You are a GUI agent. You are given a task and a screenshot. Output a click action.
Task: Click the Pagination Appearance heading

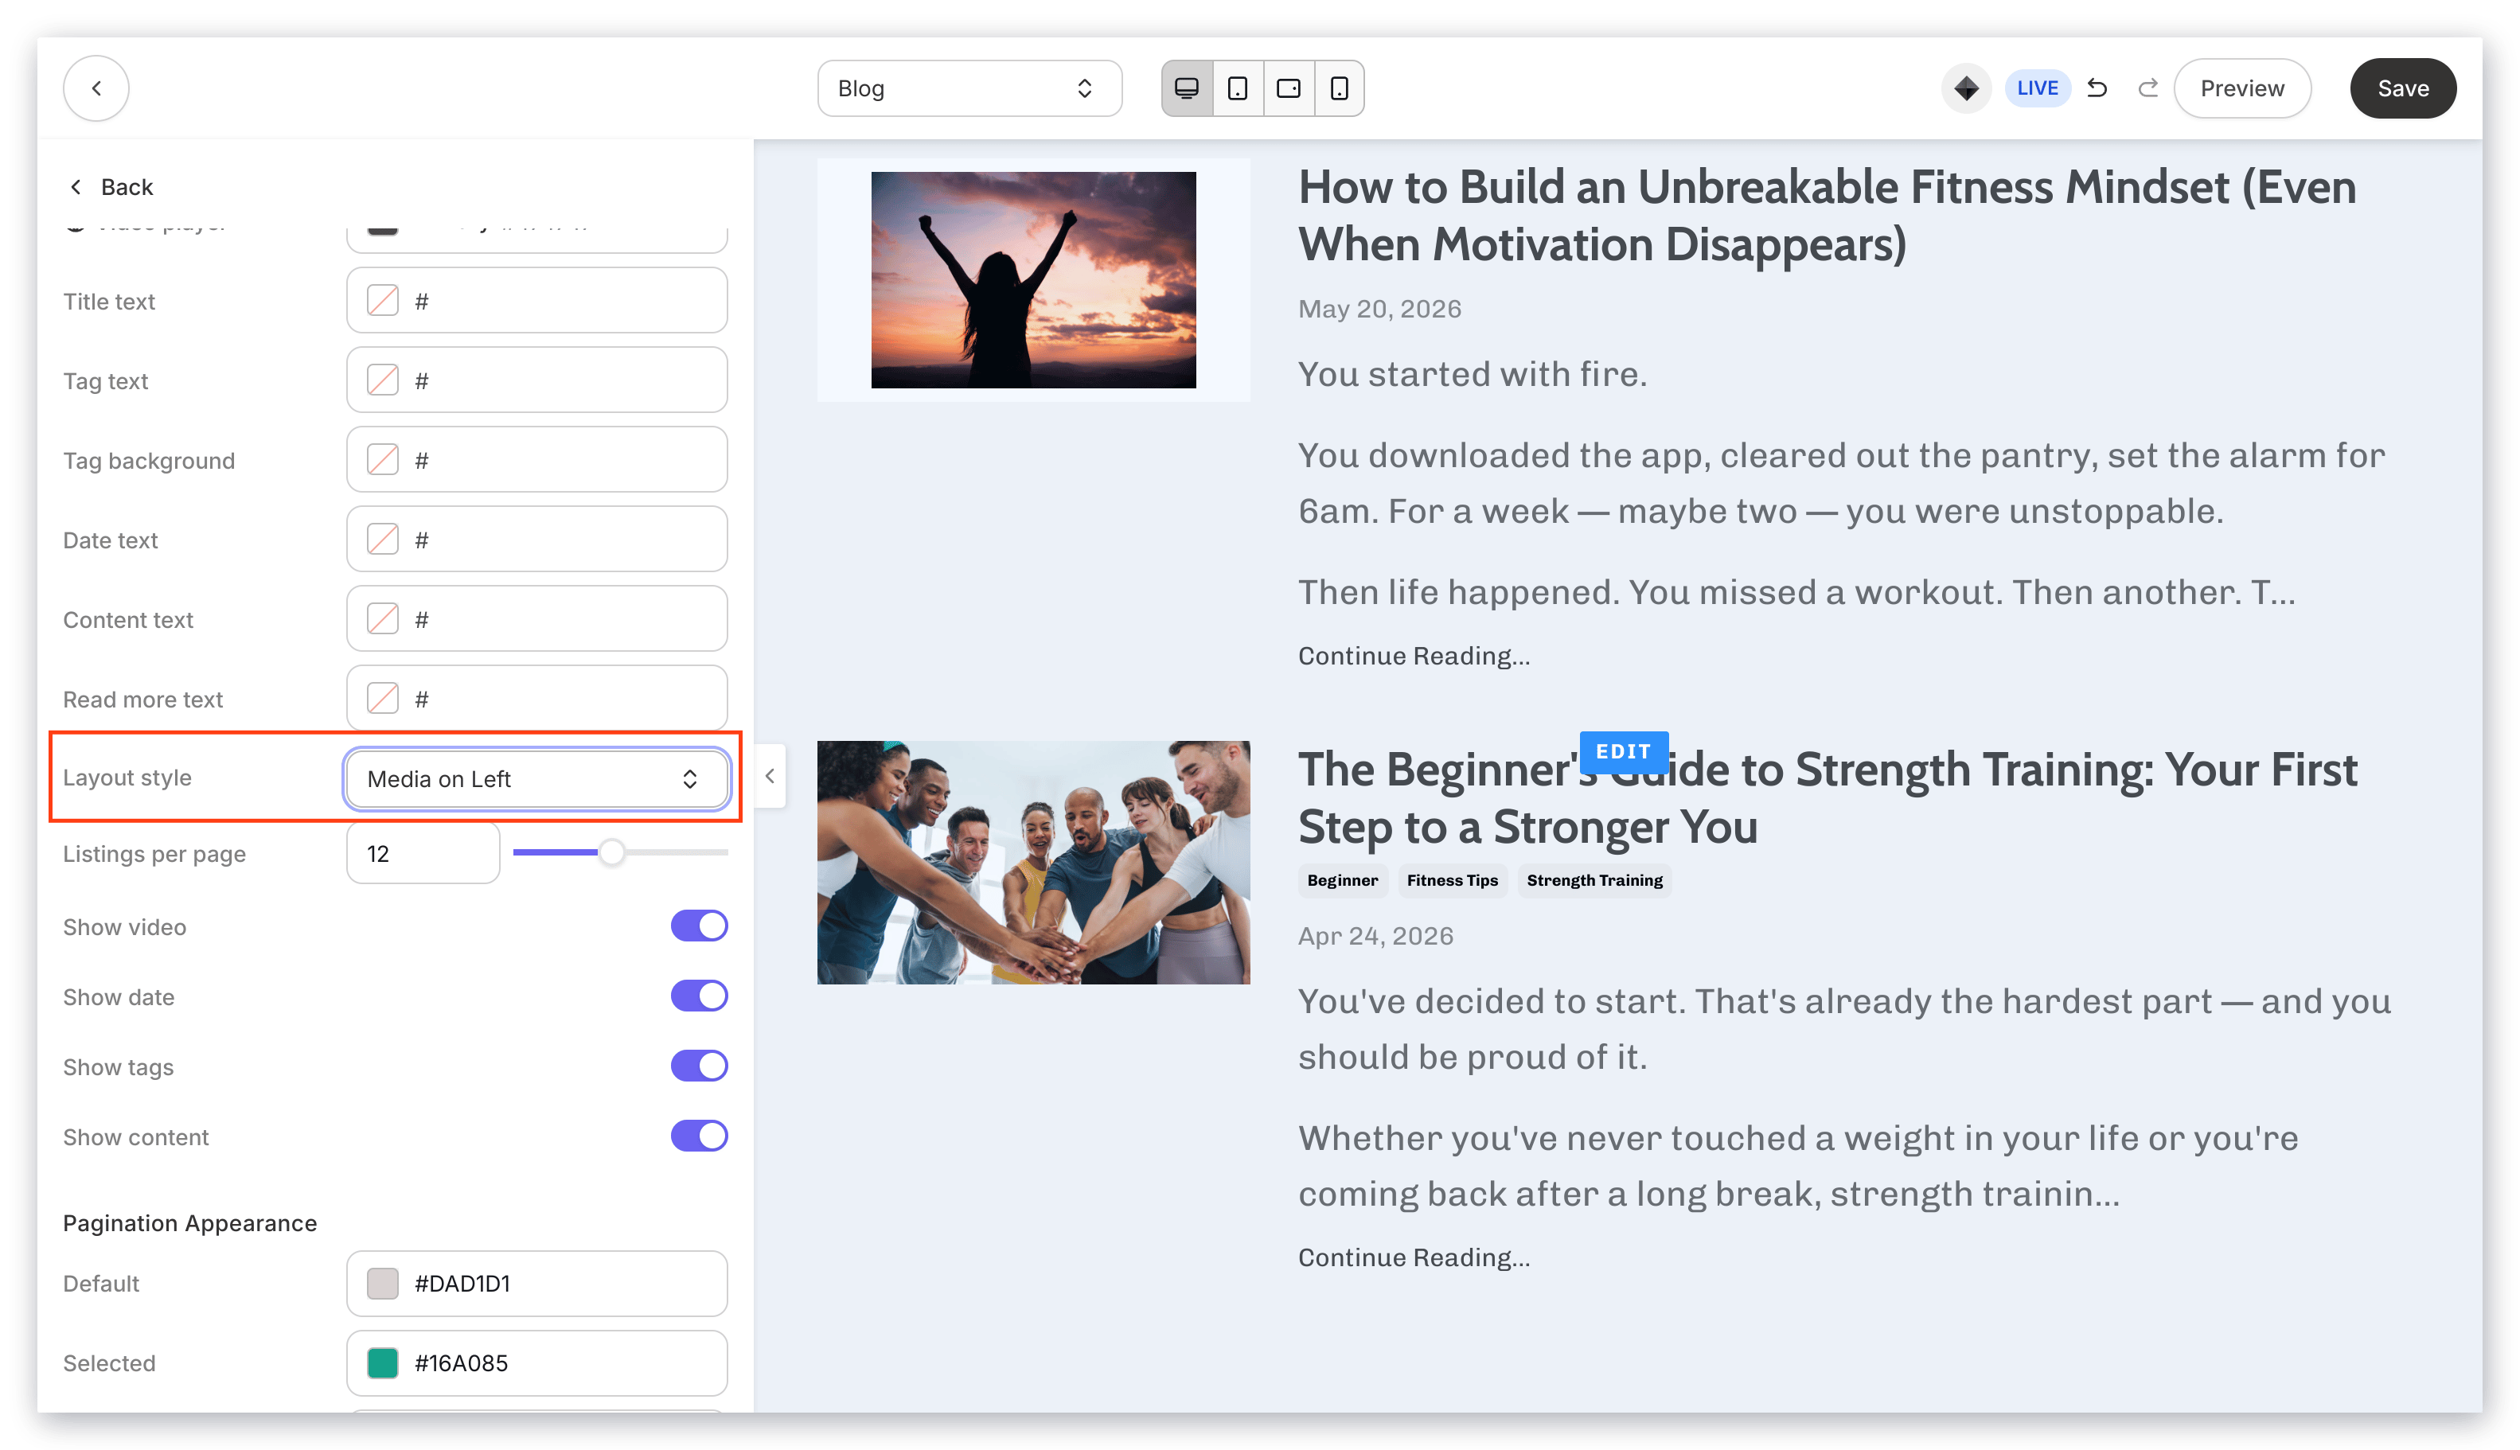pyautogui.click(x=189, y=1224)
